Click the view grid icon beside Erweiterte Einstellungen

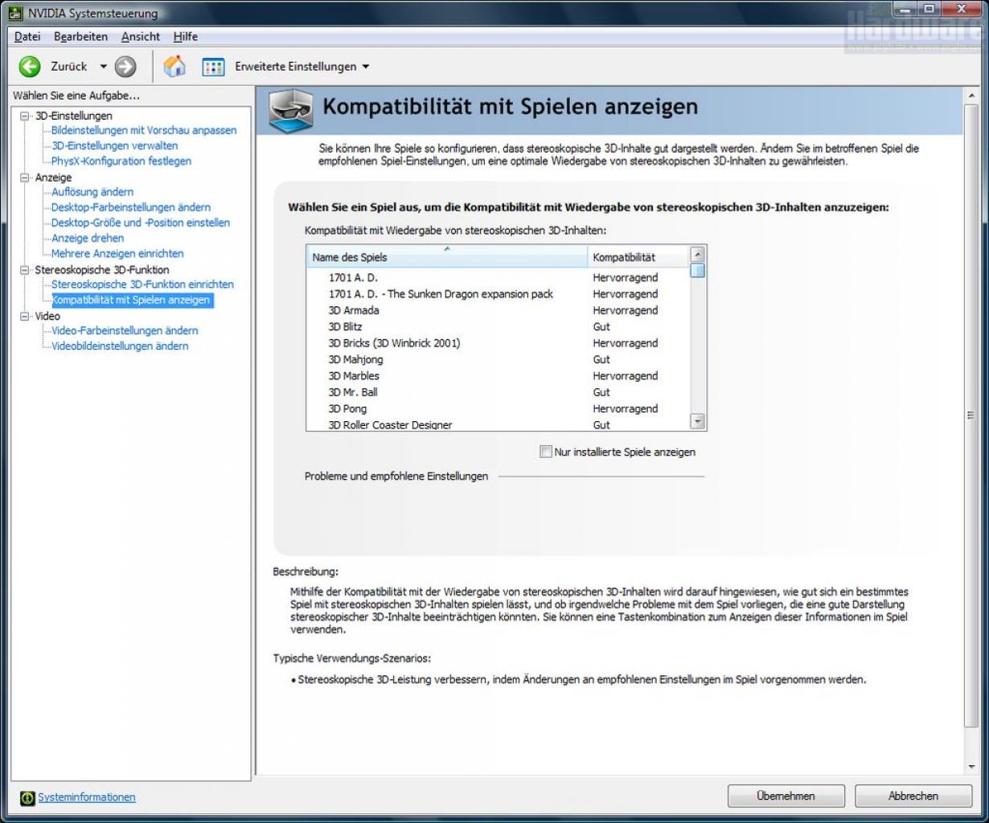coord(213,67)
